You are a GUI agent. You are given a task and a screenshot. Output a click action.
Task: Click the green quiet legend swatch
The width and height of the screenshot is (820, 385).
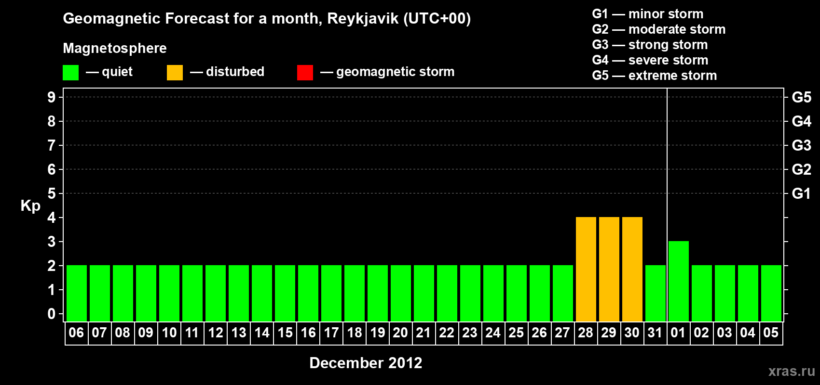[71, 73]
